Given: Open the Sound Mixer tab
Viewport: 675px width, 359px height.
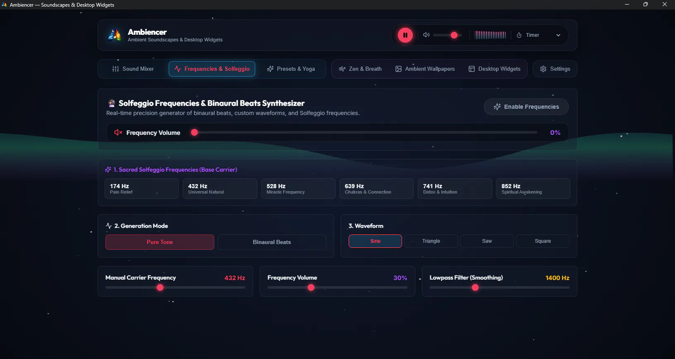Looking at the screenshot, I should 133,69.
